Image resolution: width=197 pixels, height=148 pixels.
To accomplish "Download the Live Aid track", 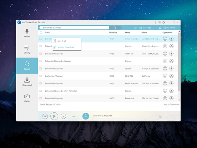I will pos(171,61).
